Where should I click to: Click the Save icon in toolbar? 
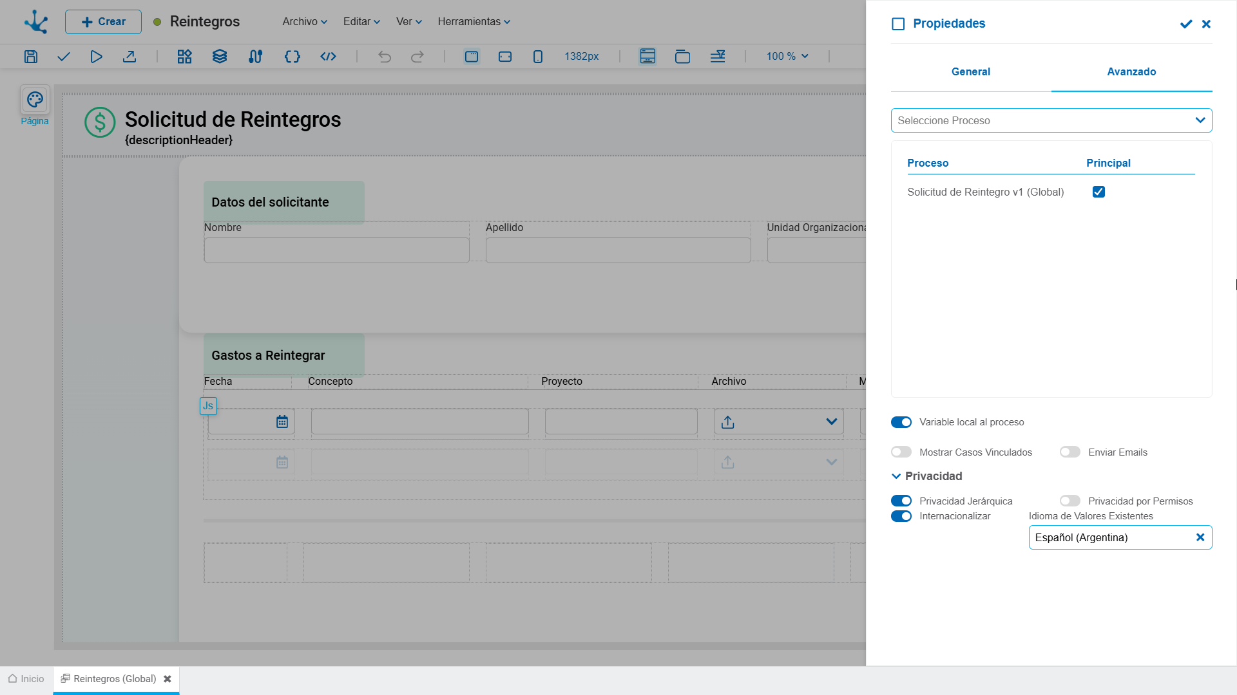tap(31, 57)
